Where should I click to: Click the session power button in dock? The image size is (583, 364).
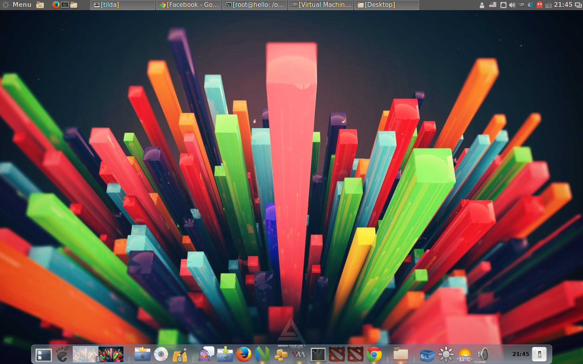(x=539, y=354)
